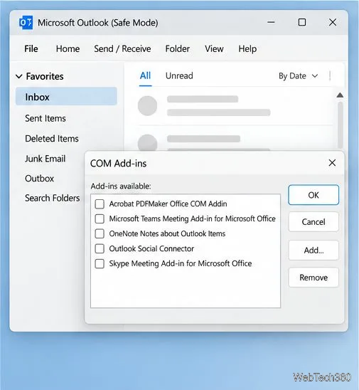Viewport: 359px width, 390px height.
Task: Click the first message's sender avatar
Action: pos(147,106)
